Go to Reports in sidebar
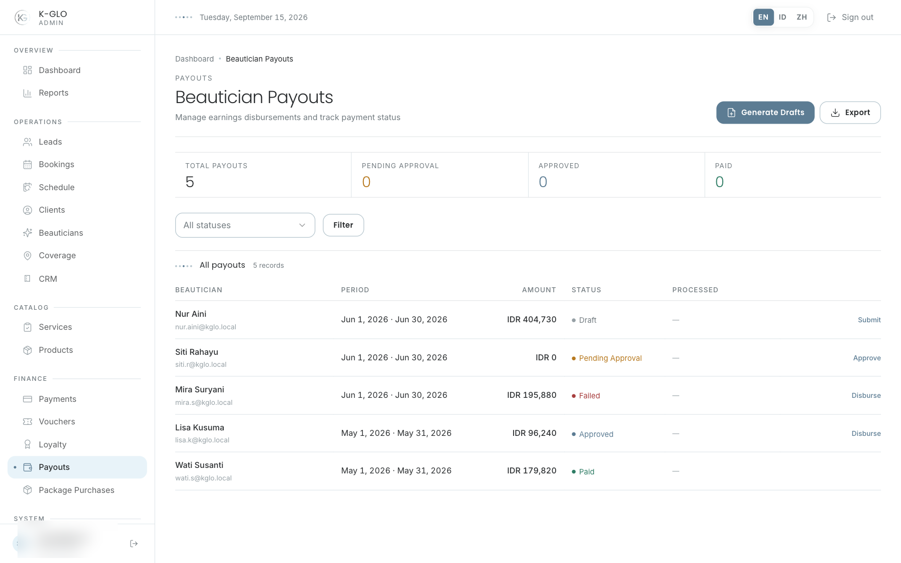Viewport: 901px width, 563px height. pos(77,93)
